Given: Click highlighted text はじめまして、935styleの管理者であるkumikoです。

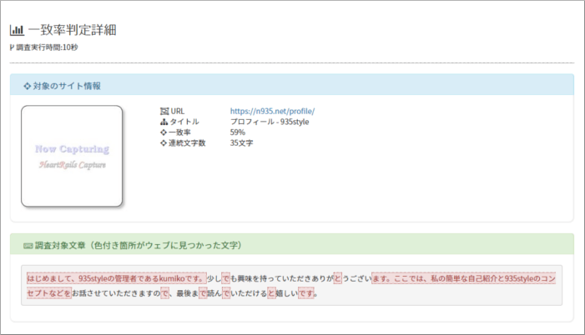Looking at the screenshot, I should (116, 278).
